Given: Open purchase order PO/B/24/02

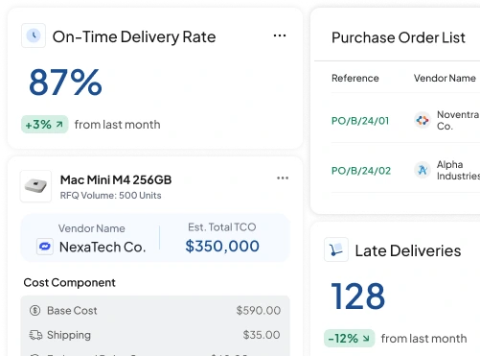Looking at the screenshot, I should click(x=361, y=171).
